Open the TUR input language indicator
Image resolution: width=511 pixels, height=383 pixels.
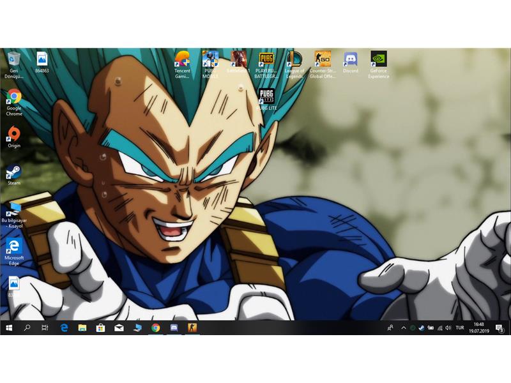coord(460,327)
